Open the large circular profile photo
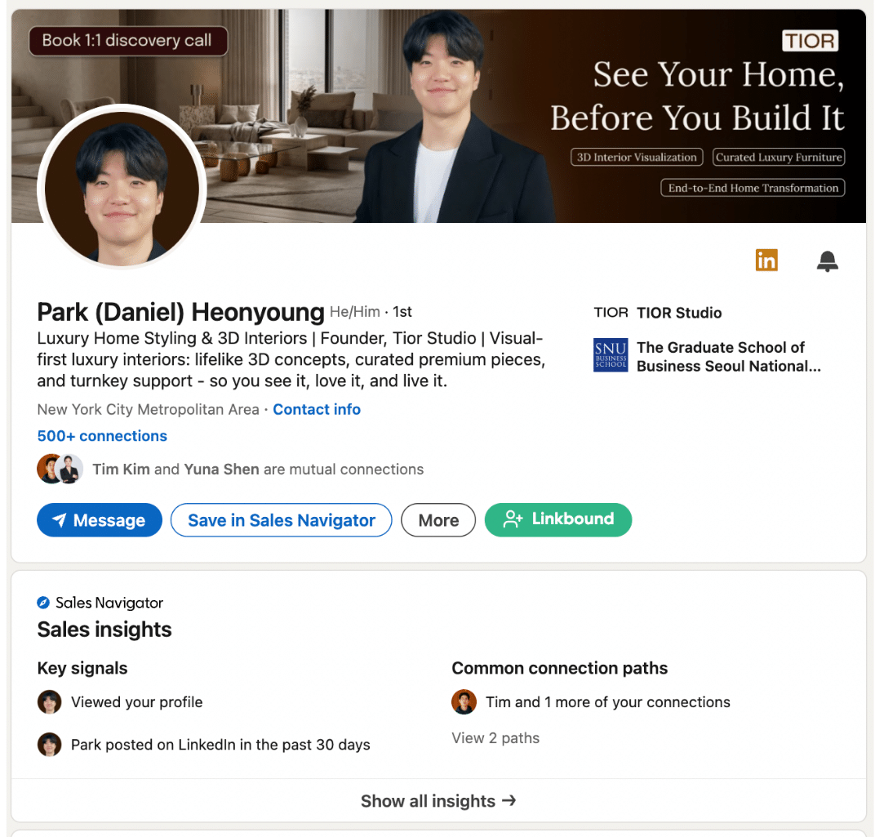The width and height of the screenshot is (875, 837). point(122,186)
